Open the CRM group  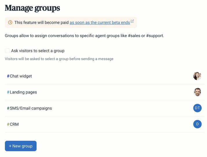click(105, 124)
